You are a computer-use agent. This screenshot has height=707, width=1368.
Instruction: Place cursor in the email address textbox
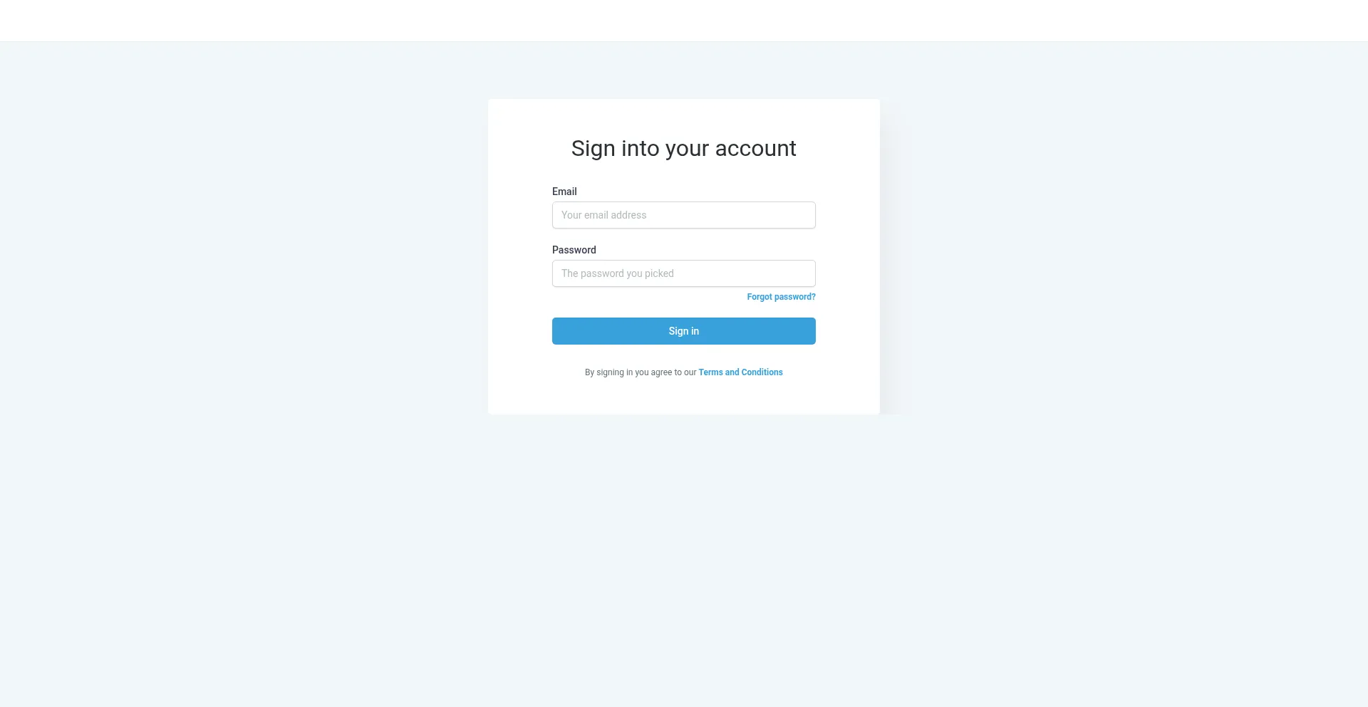coord(683,215)
